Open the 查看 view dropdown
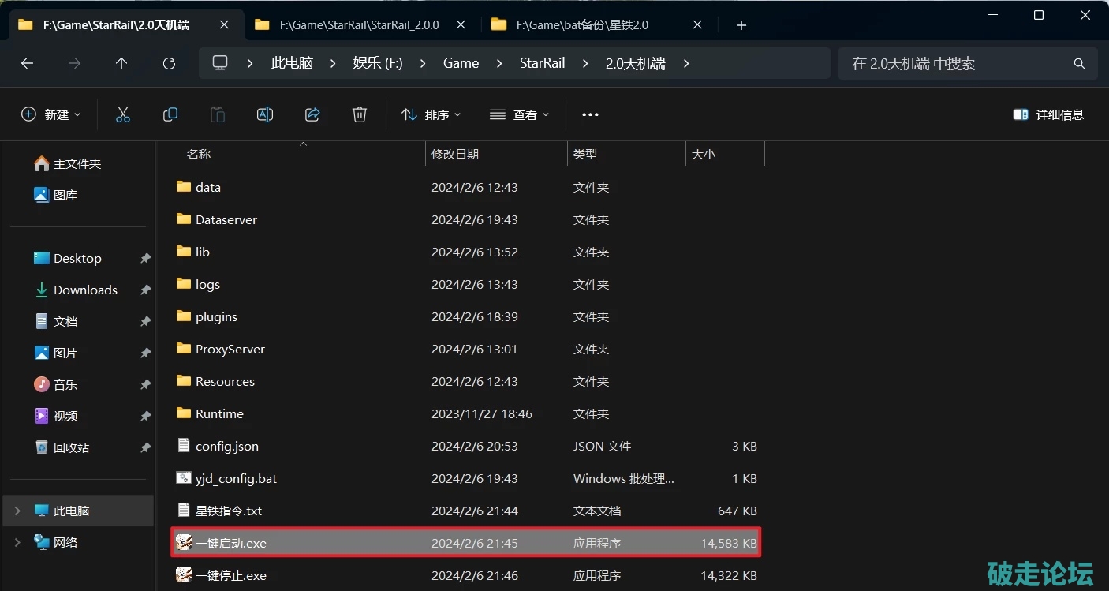 coord(519,114)
